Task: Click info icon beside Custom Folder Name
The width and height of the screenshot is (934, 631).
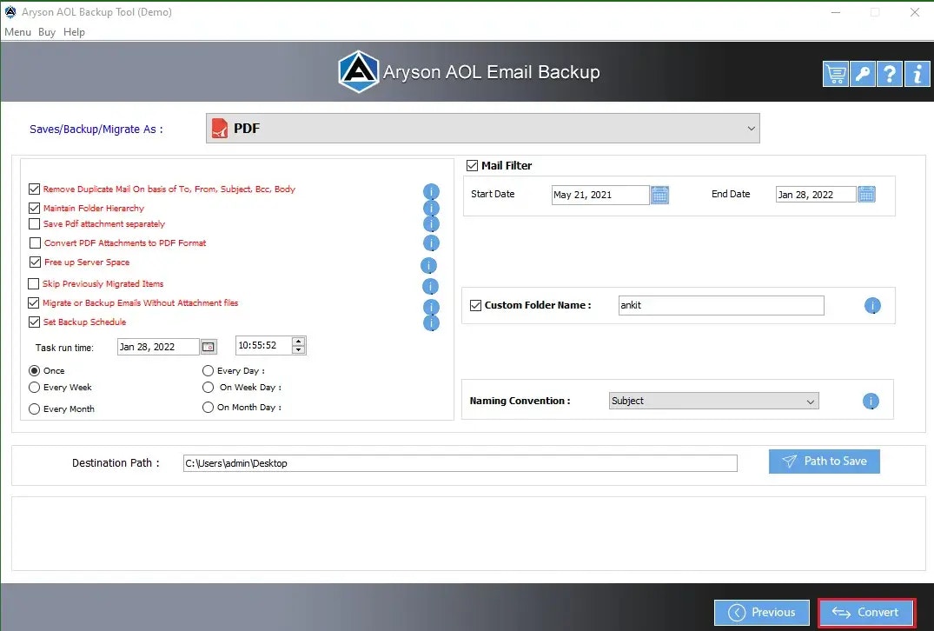Action: pyautogui.click(x=872, y=306)
